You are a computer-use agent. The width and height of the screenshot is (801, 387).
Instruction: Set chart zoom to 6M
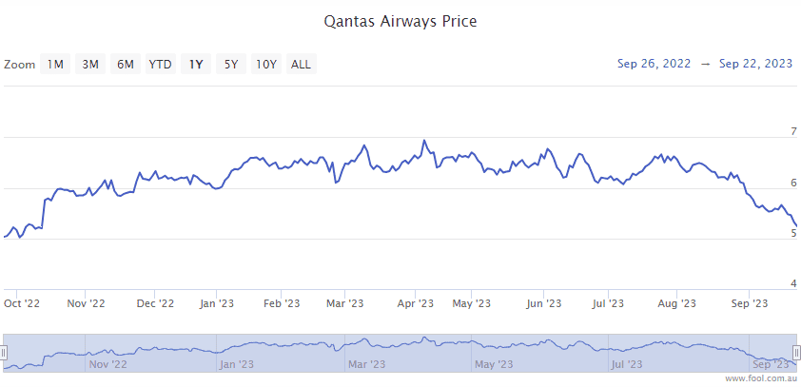pyautogui.click(x=126, y=65)
